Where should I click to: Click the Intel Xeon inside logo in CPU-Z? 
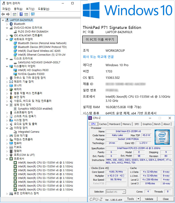(x=162, y=137)
